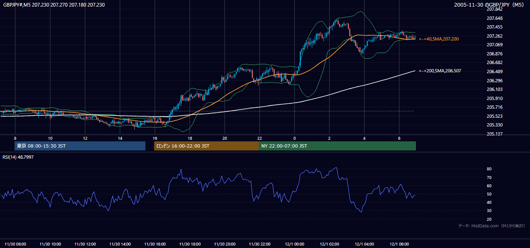This screenshot has width=530, height=248.
Task: Click hour tick 4 under the price chart
Action: (364, 138)
